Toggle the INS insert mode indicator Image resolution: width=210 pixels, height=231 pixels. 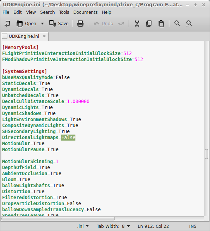tap(193, 226)
